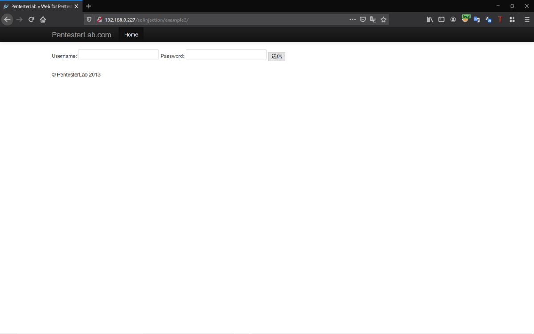This screenshot has width=534, height=334.
Task: Open the Library bookmarks and history icon
Action: pyautogui.click(x=429, y=20)
